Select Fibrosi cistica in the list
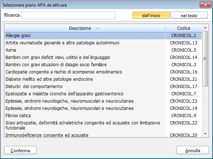The image size is (213, 159). [103, 116]
